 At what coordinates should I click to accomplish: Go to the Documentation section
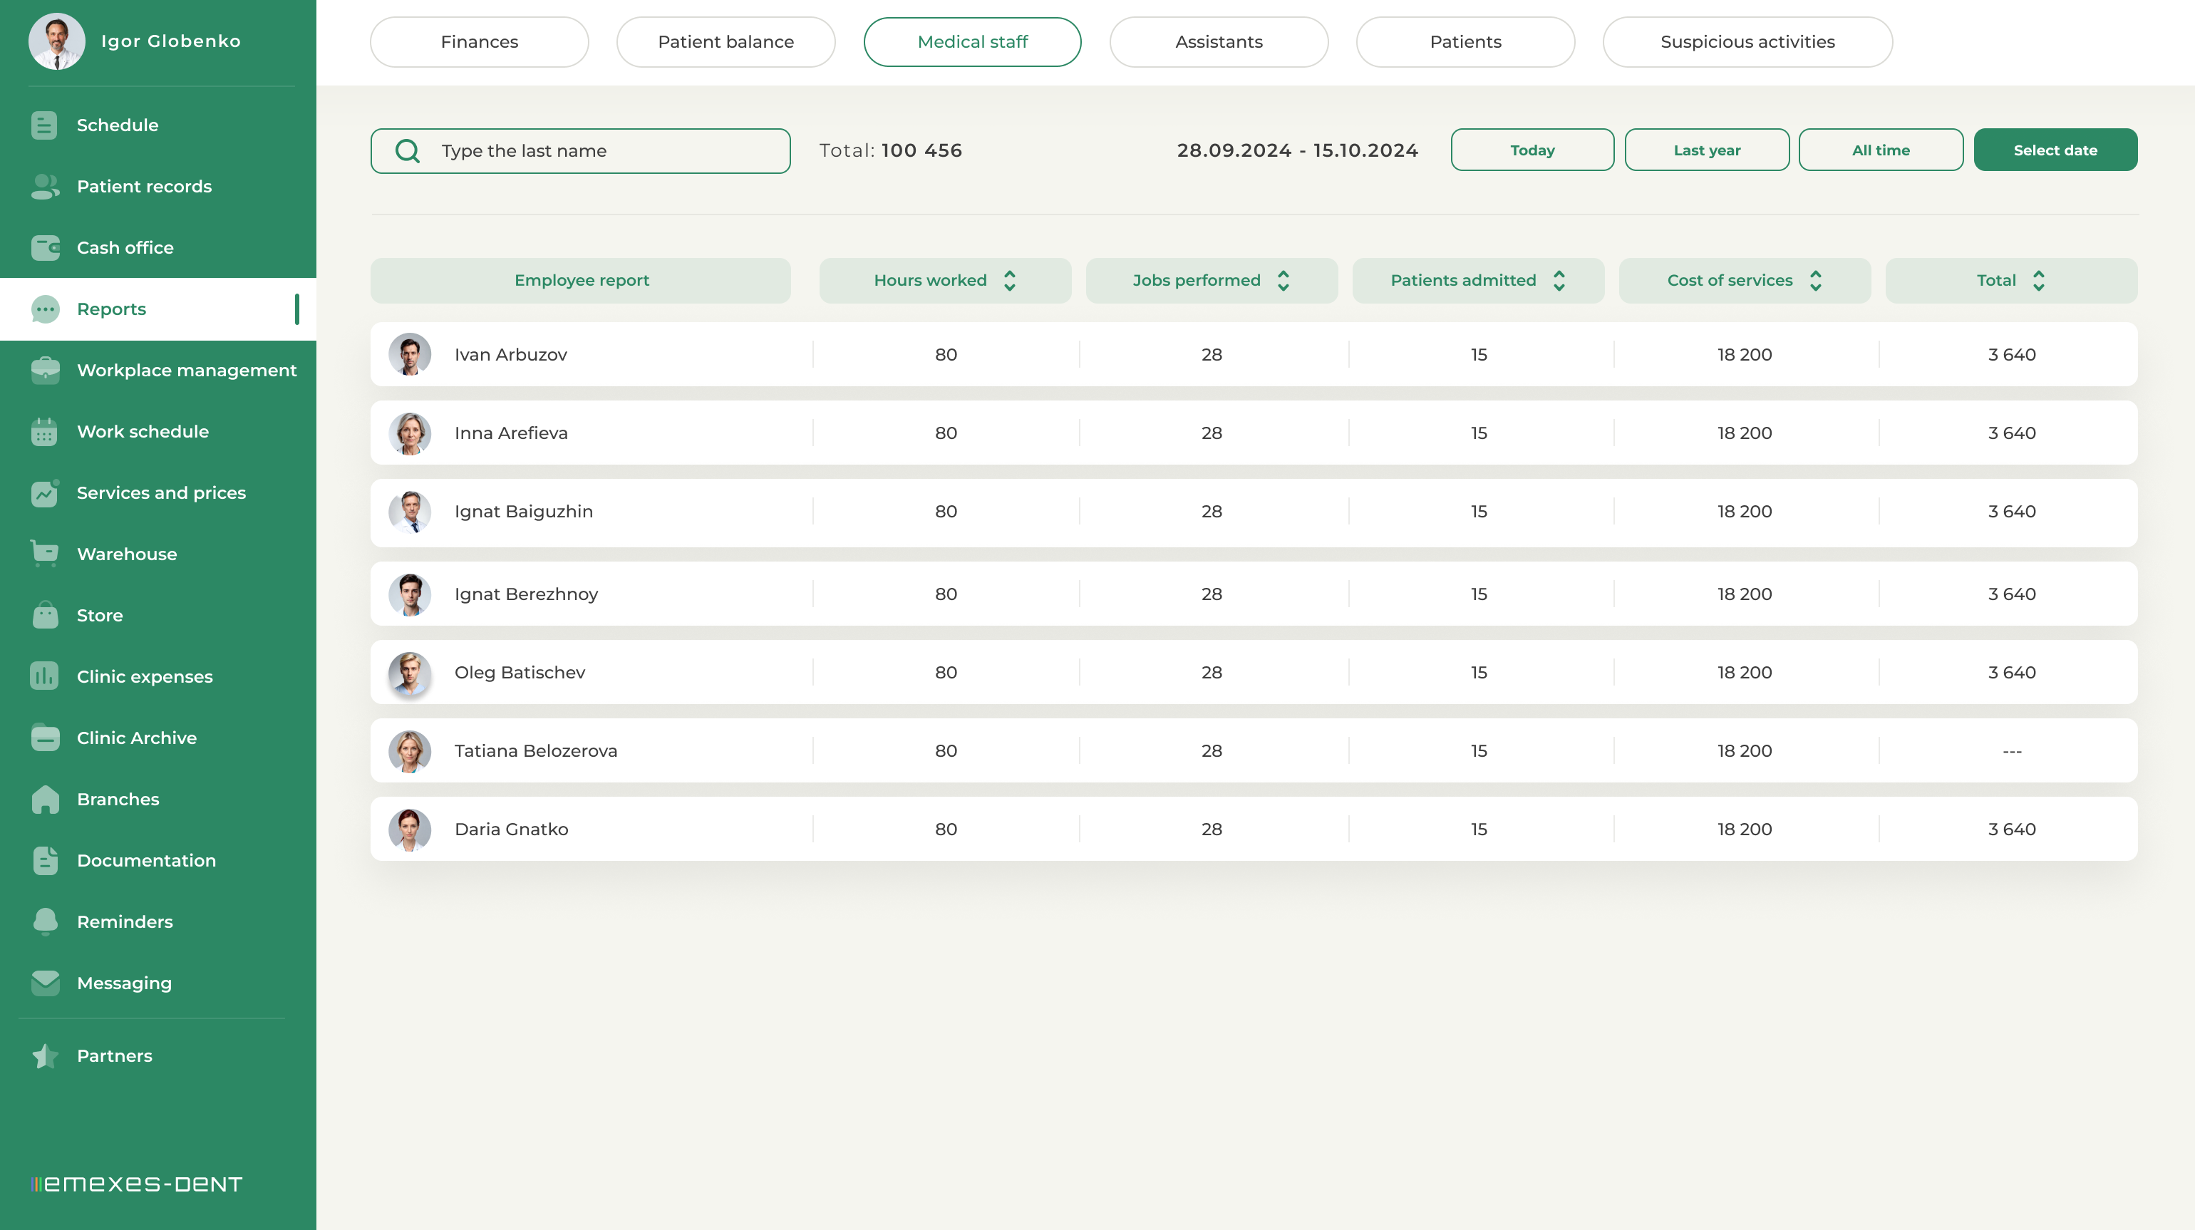click(147, 860)
